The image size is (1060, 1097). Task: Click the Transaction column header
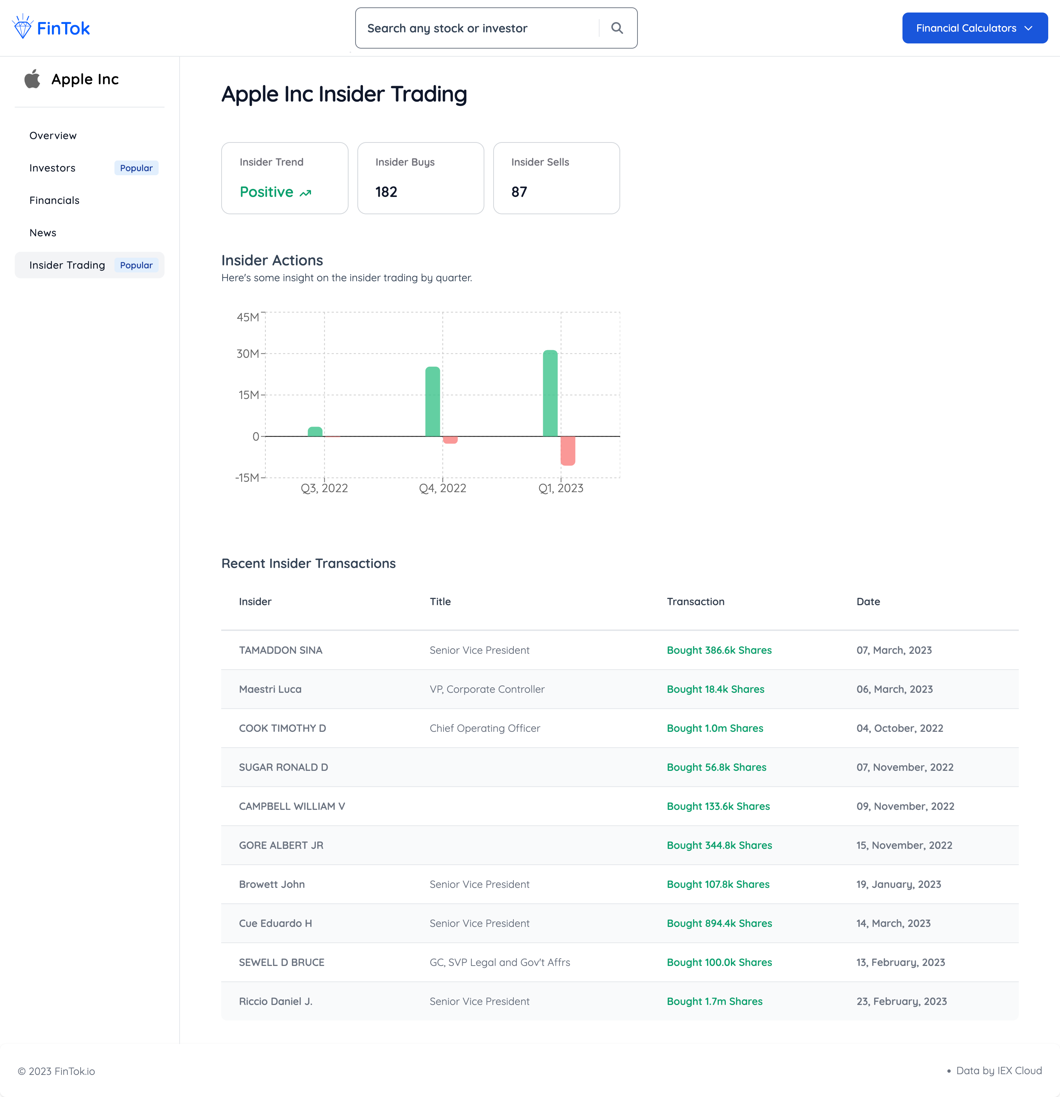click(x=696, y=602)
